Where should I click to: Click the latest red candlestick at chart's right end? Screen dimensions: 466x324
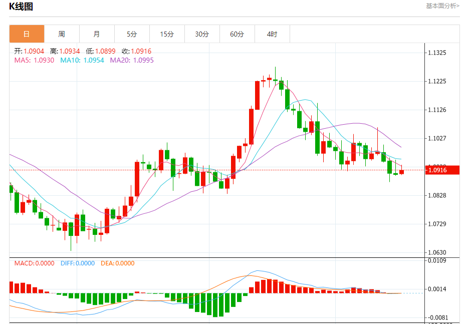pos(401,172)
